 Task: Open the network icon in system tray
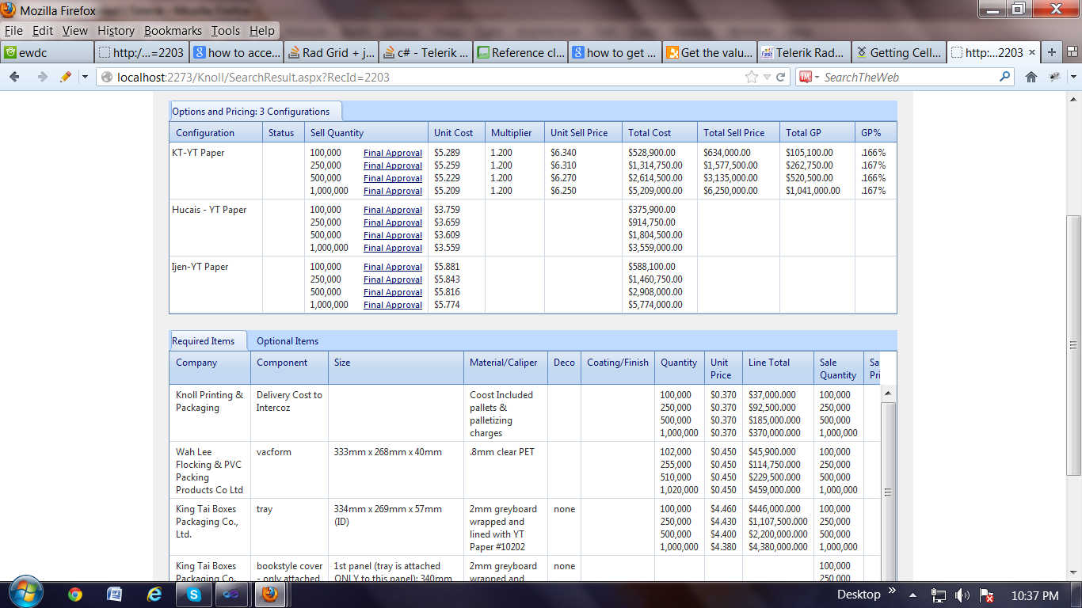[939, 595]
